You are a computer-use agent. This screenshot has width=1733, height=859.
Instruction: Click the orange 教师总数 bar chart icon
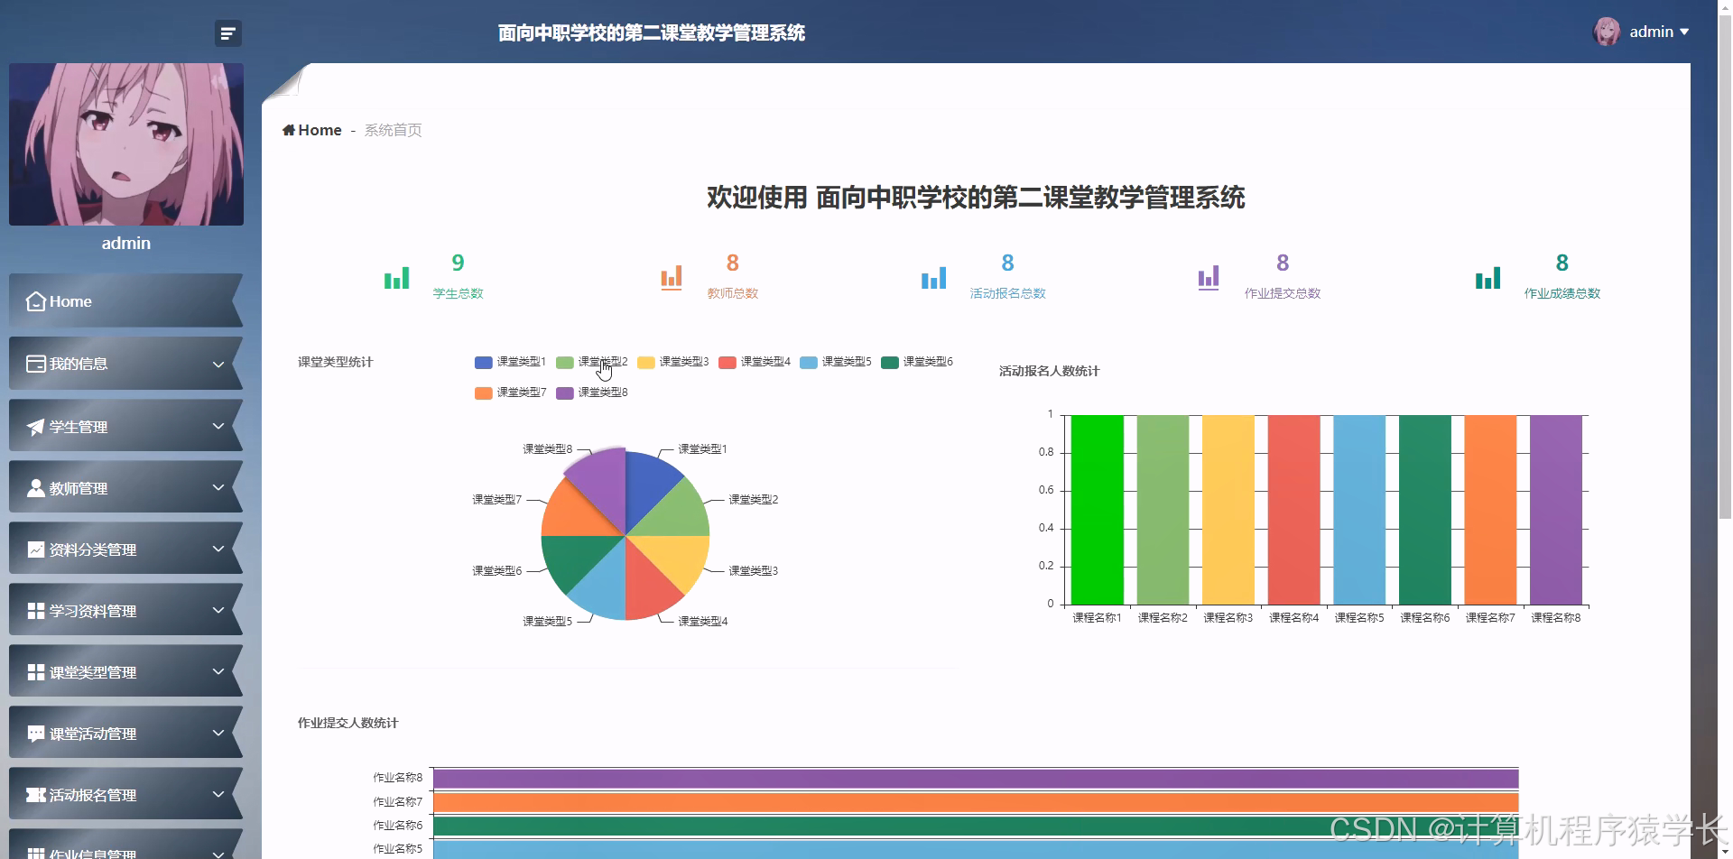[672, 278]
